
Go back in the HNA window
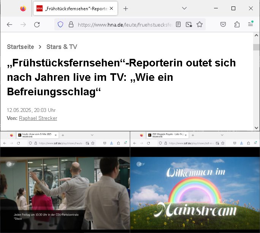point(10,25)
